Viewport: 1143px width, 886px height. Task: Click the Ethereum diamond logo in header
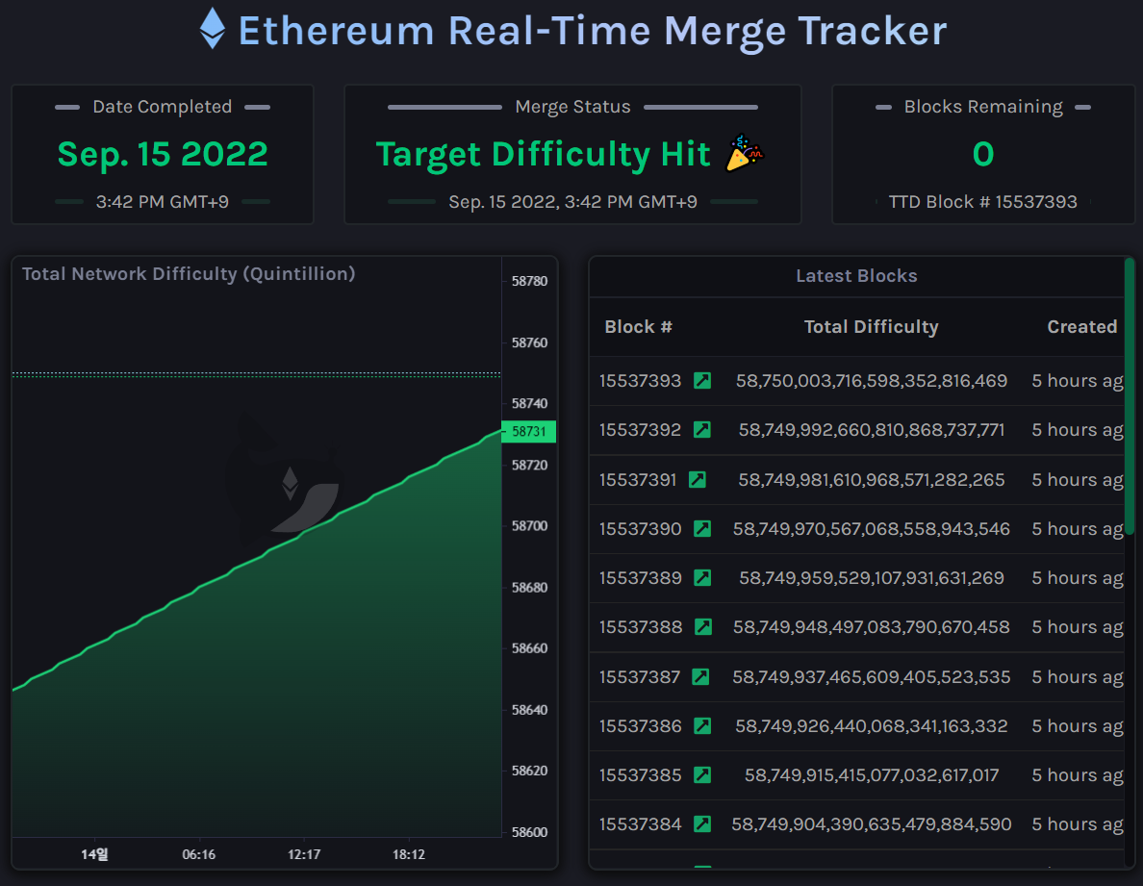tap(213, 29)
